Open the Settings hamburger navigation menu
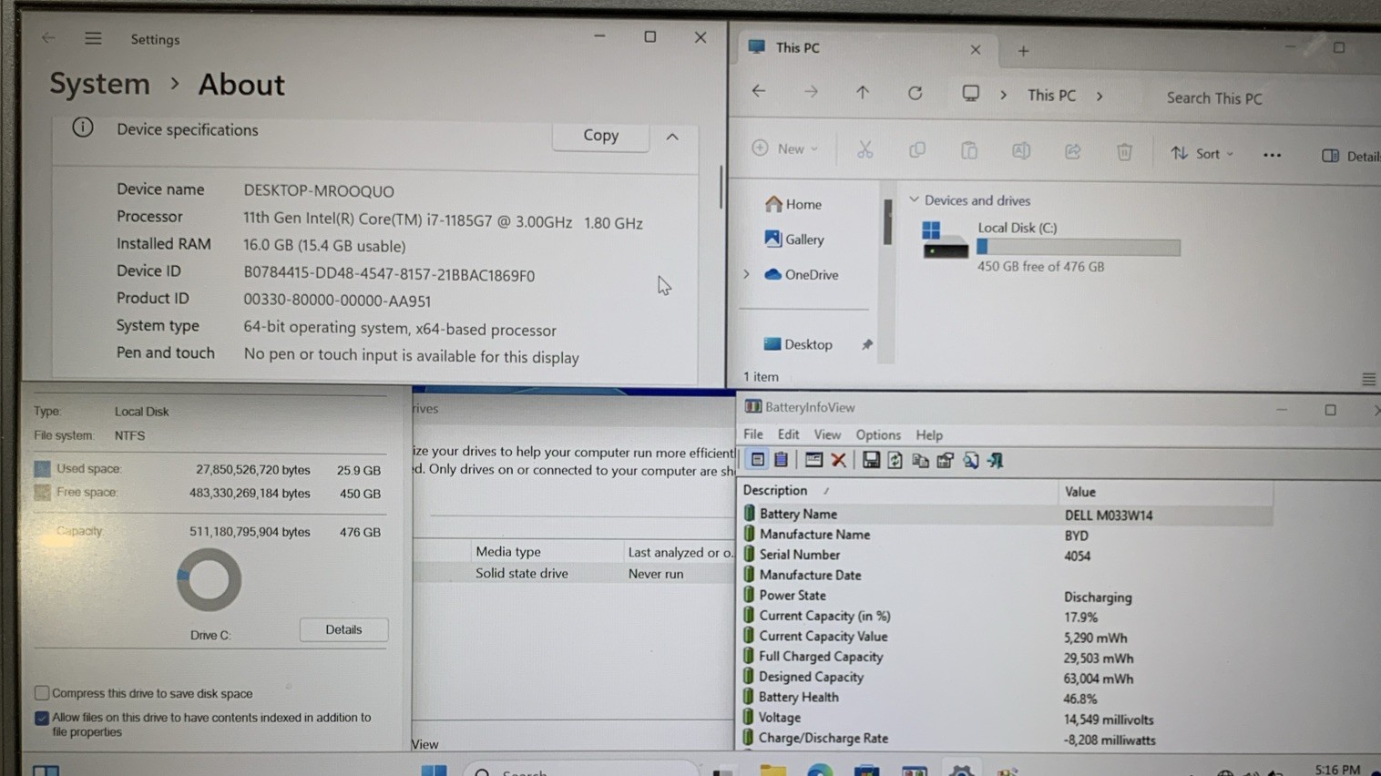The height and width of the screenshot is (776, 1381). (93, 38)
